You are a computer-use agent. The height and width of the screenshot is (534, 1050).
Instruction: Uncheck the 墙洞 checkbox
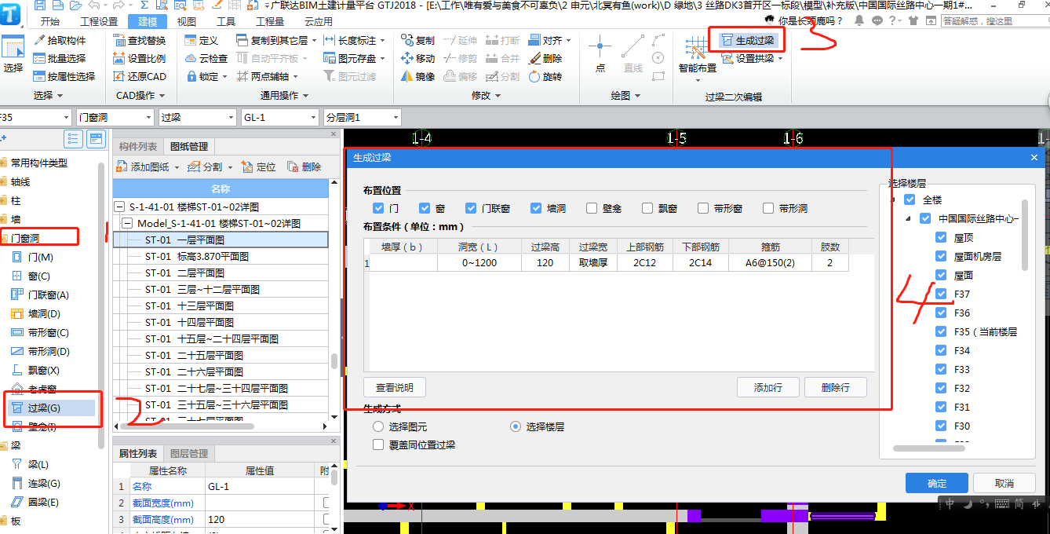536,208
